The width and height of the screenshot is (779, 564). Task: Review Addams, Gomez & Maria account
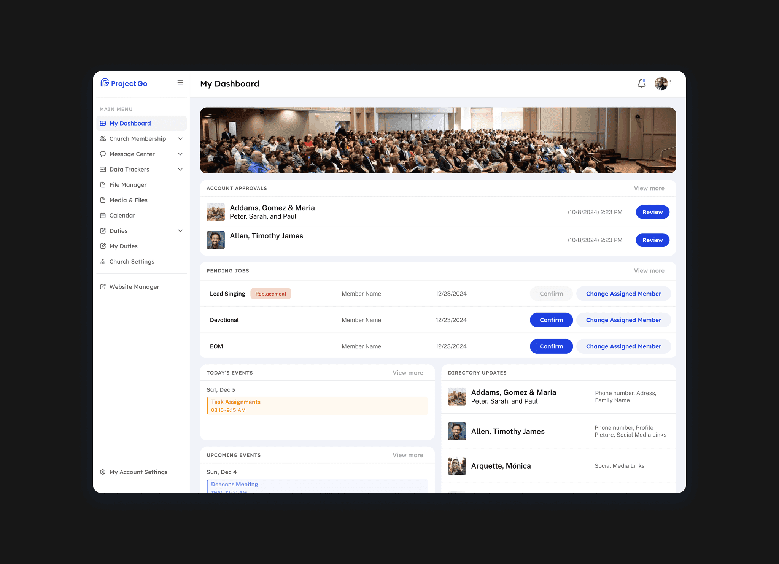pos(652,212)
